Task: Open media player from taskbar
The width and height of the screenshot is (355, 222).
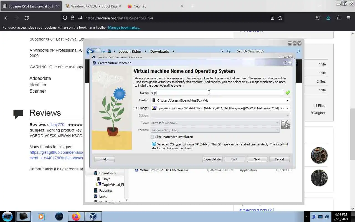Action: 41,216
